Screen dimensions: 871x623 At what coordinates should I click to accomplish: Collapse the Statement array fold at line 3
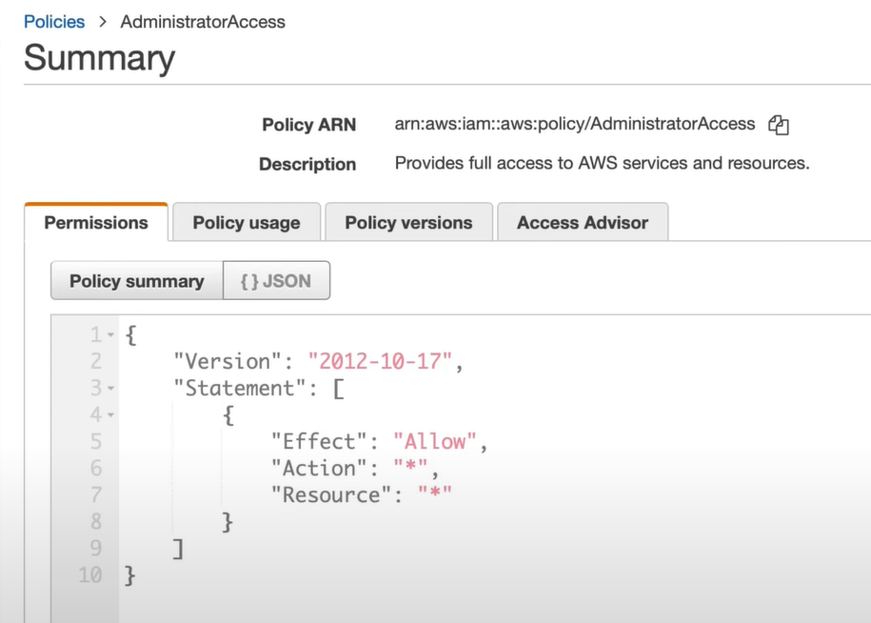[x=110, y=389]
